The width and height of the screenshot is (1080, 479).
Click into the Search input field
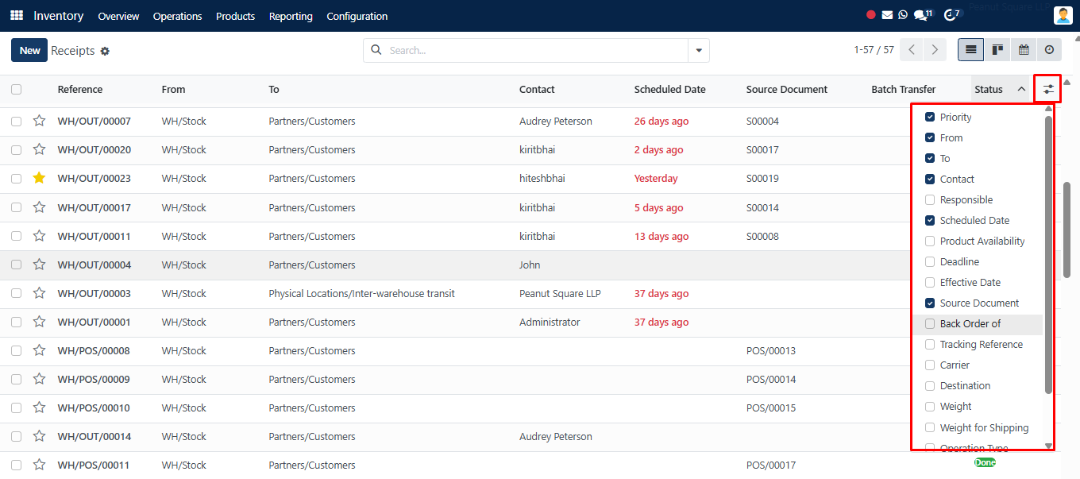[537, 51]
